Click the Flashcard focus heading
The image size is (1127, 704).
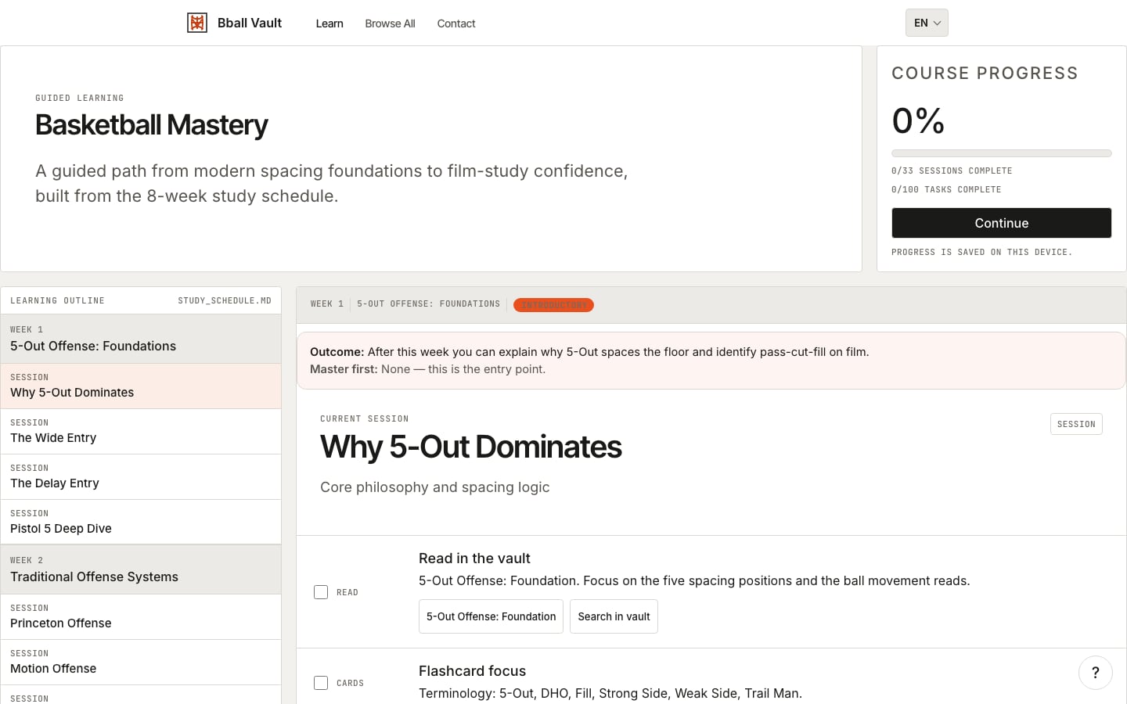(x=472, y=671)
